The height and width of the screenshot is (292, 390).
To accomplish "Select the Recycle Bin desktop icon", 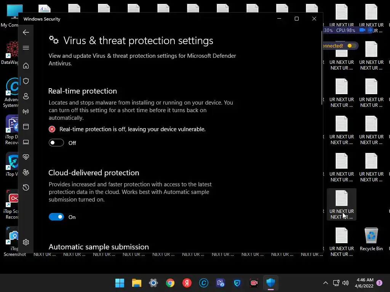I will (371, 239).
